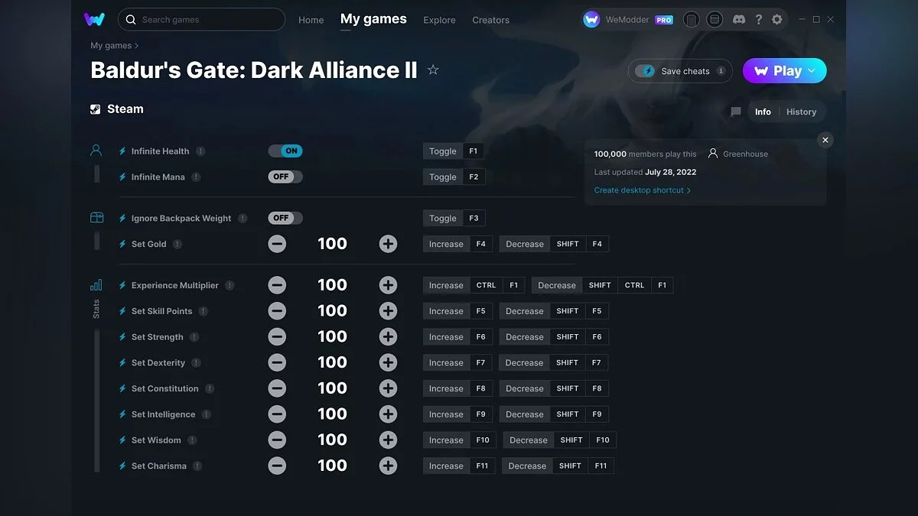Screen dimensions: 918x516
Task: Favorite the game with the star icon
Action: (x=433, y=70)
